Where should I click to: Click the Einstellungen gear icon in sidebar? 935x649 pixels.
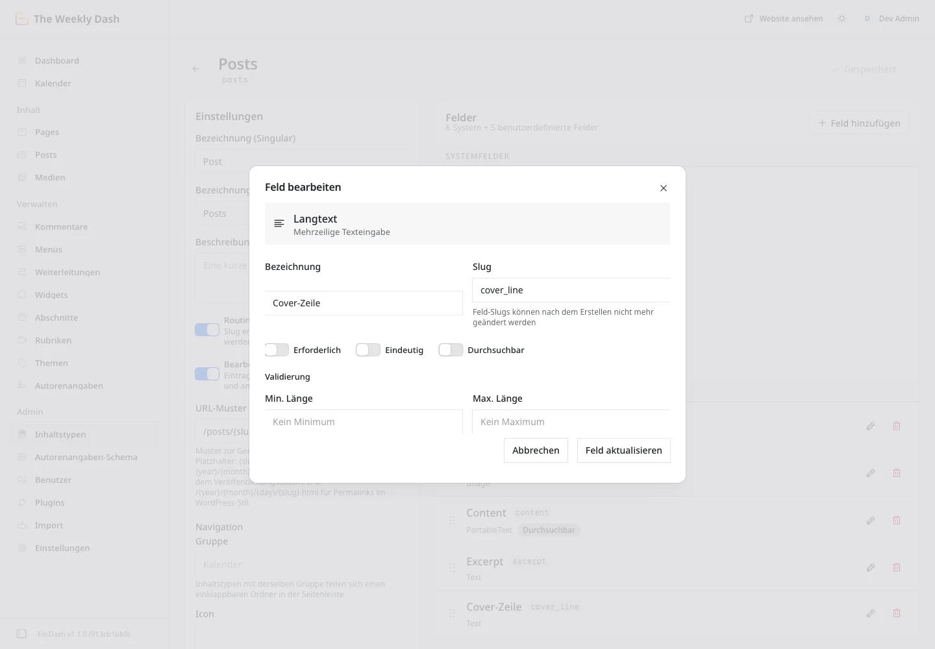(x=22, y=548)
